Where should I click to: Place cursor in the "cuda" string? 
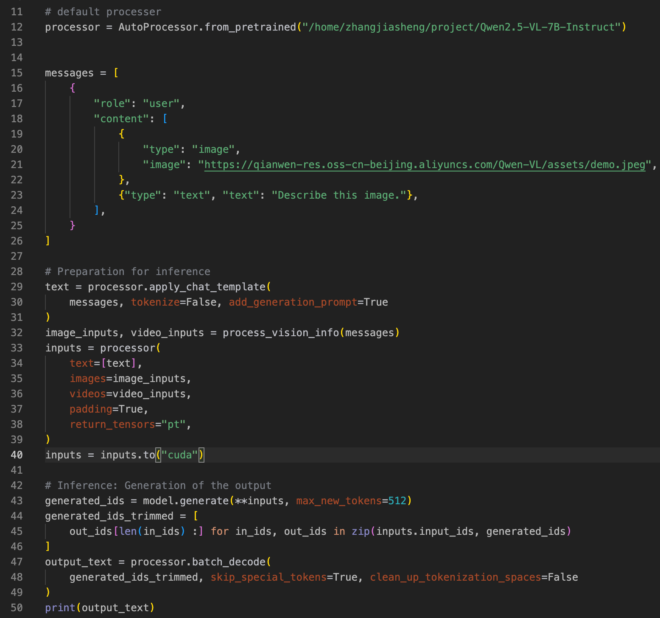pos(179,455)
